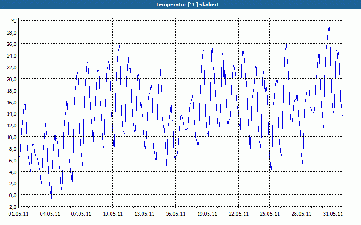Click the 0,0 y-axis label

pyautogui.click(x=13, y=195)
